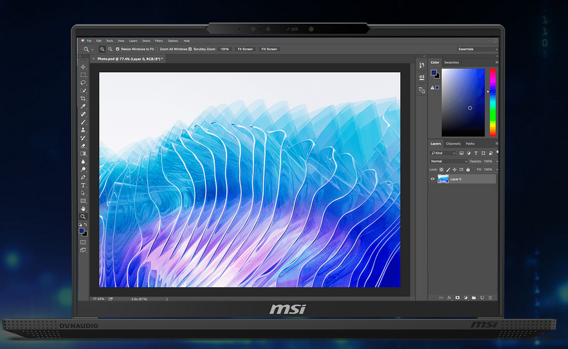
Task: Open the bottom collapsed panel icon beside Color
Action: tap(421, 90)
